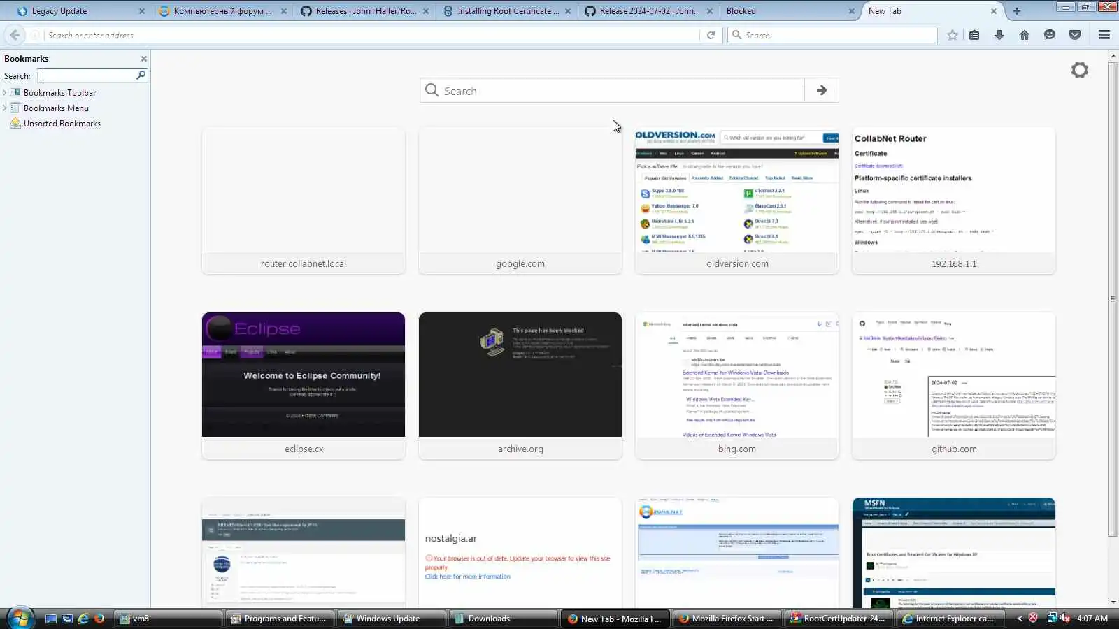Submit the new tab page search arrow
Screen dimensions: 1119x629
[822, 90]
